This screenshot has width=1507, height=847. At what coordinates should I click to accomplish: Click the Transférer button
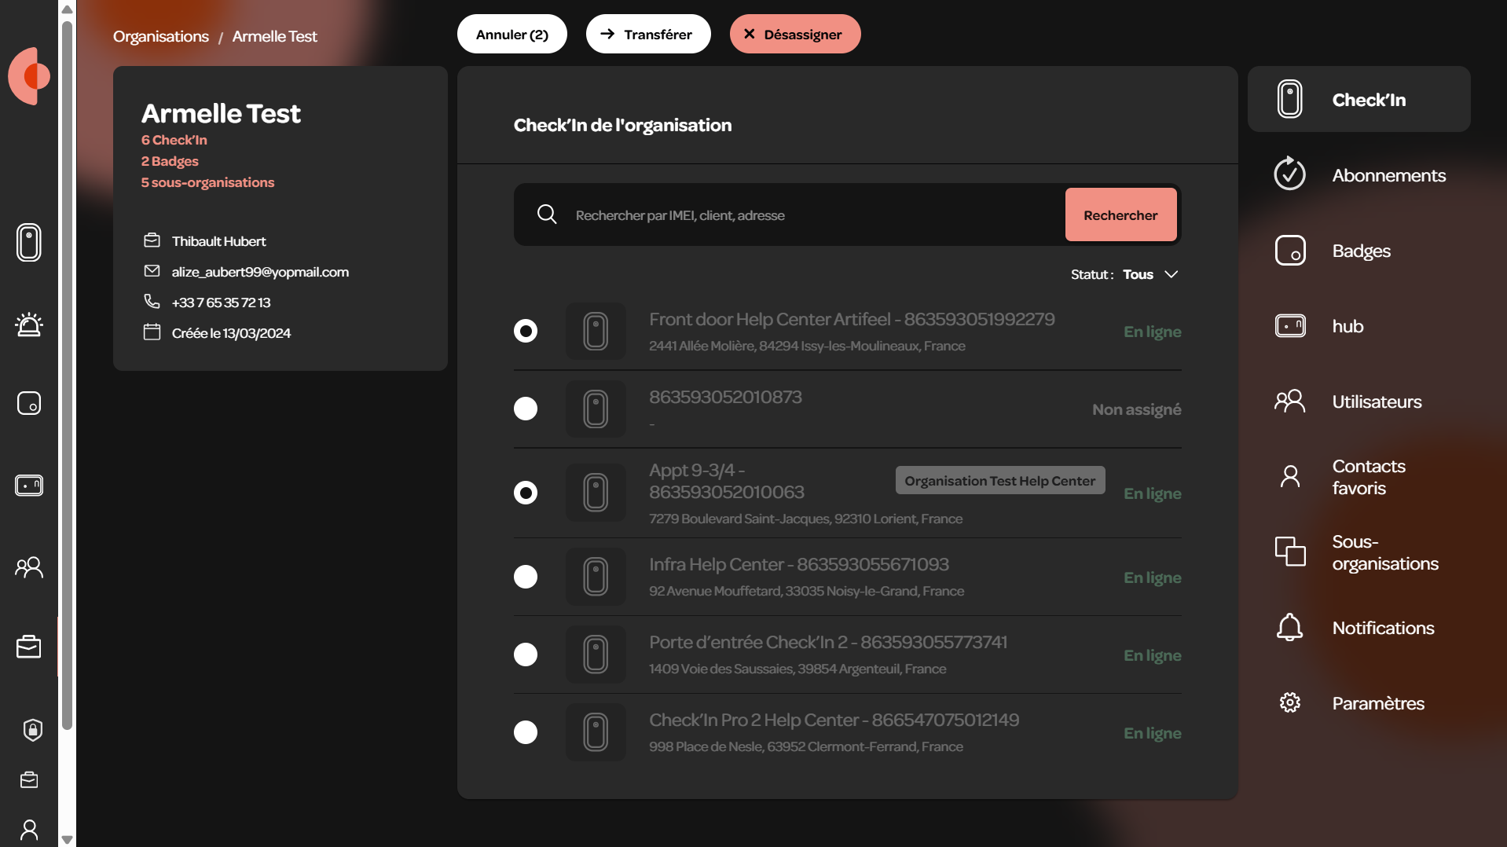click(x=648, y=34)
